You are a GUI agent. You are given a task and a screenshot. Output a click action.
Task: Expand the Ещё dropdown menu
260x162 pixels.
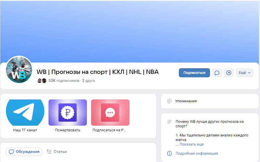[245, 73]
